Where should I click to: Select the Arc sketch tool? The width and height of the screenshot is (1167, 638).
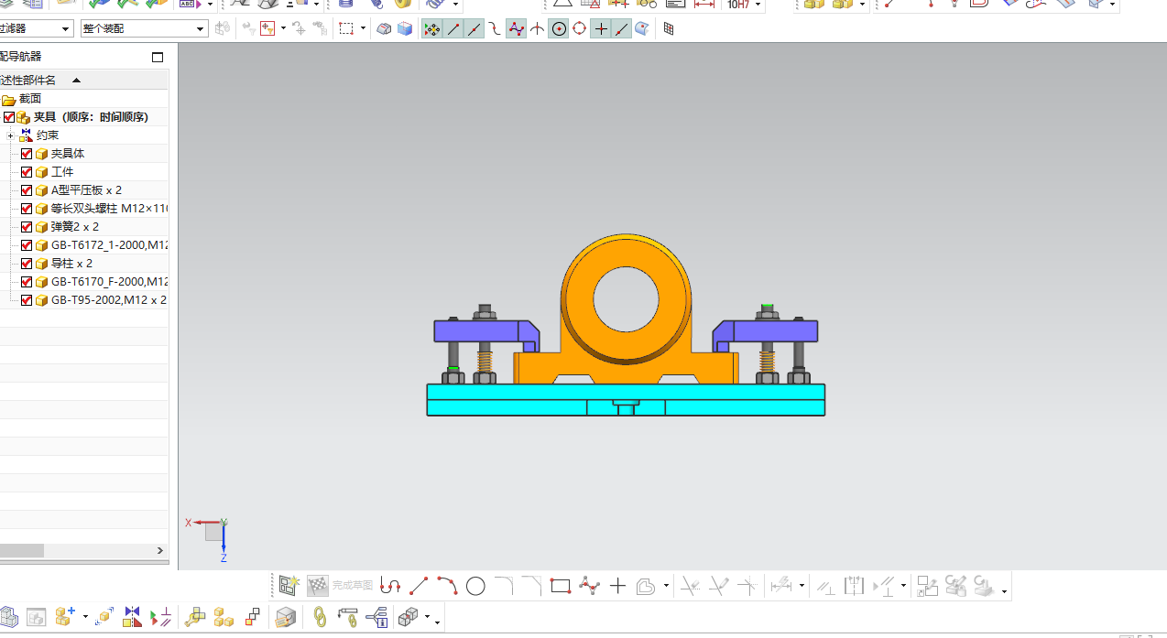447,586
